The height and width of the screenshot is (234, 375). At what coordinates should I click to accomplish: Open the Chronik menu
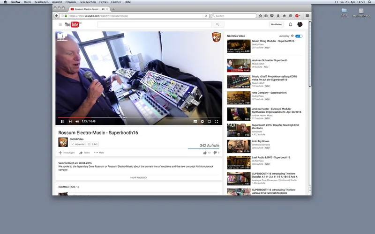[71, 2]
